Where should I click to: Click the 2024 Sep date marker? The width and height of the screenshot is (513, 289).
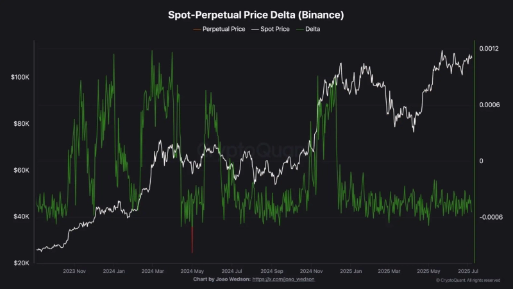271,272
